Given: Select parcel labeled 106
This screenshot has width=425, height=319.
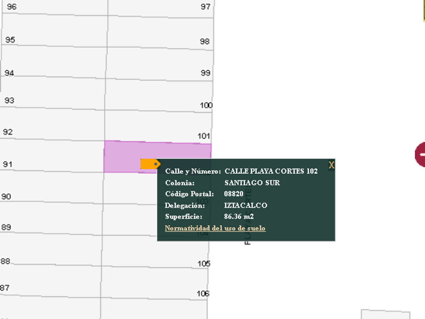Looking at the screenshot, I should (154, 283).
